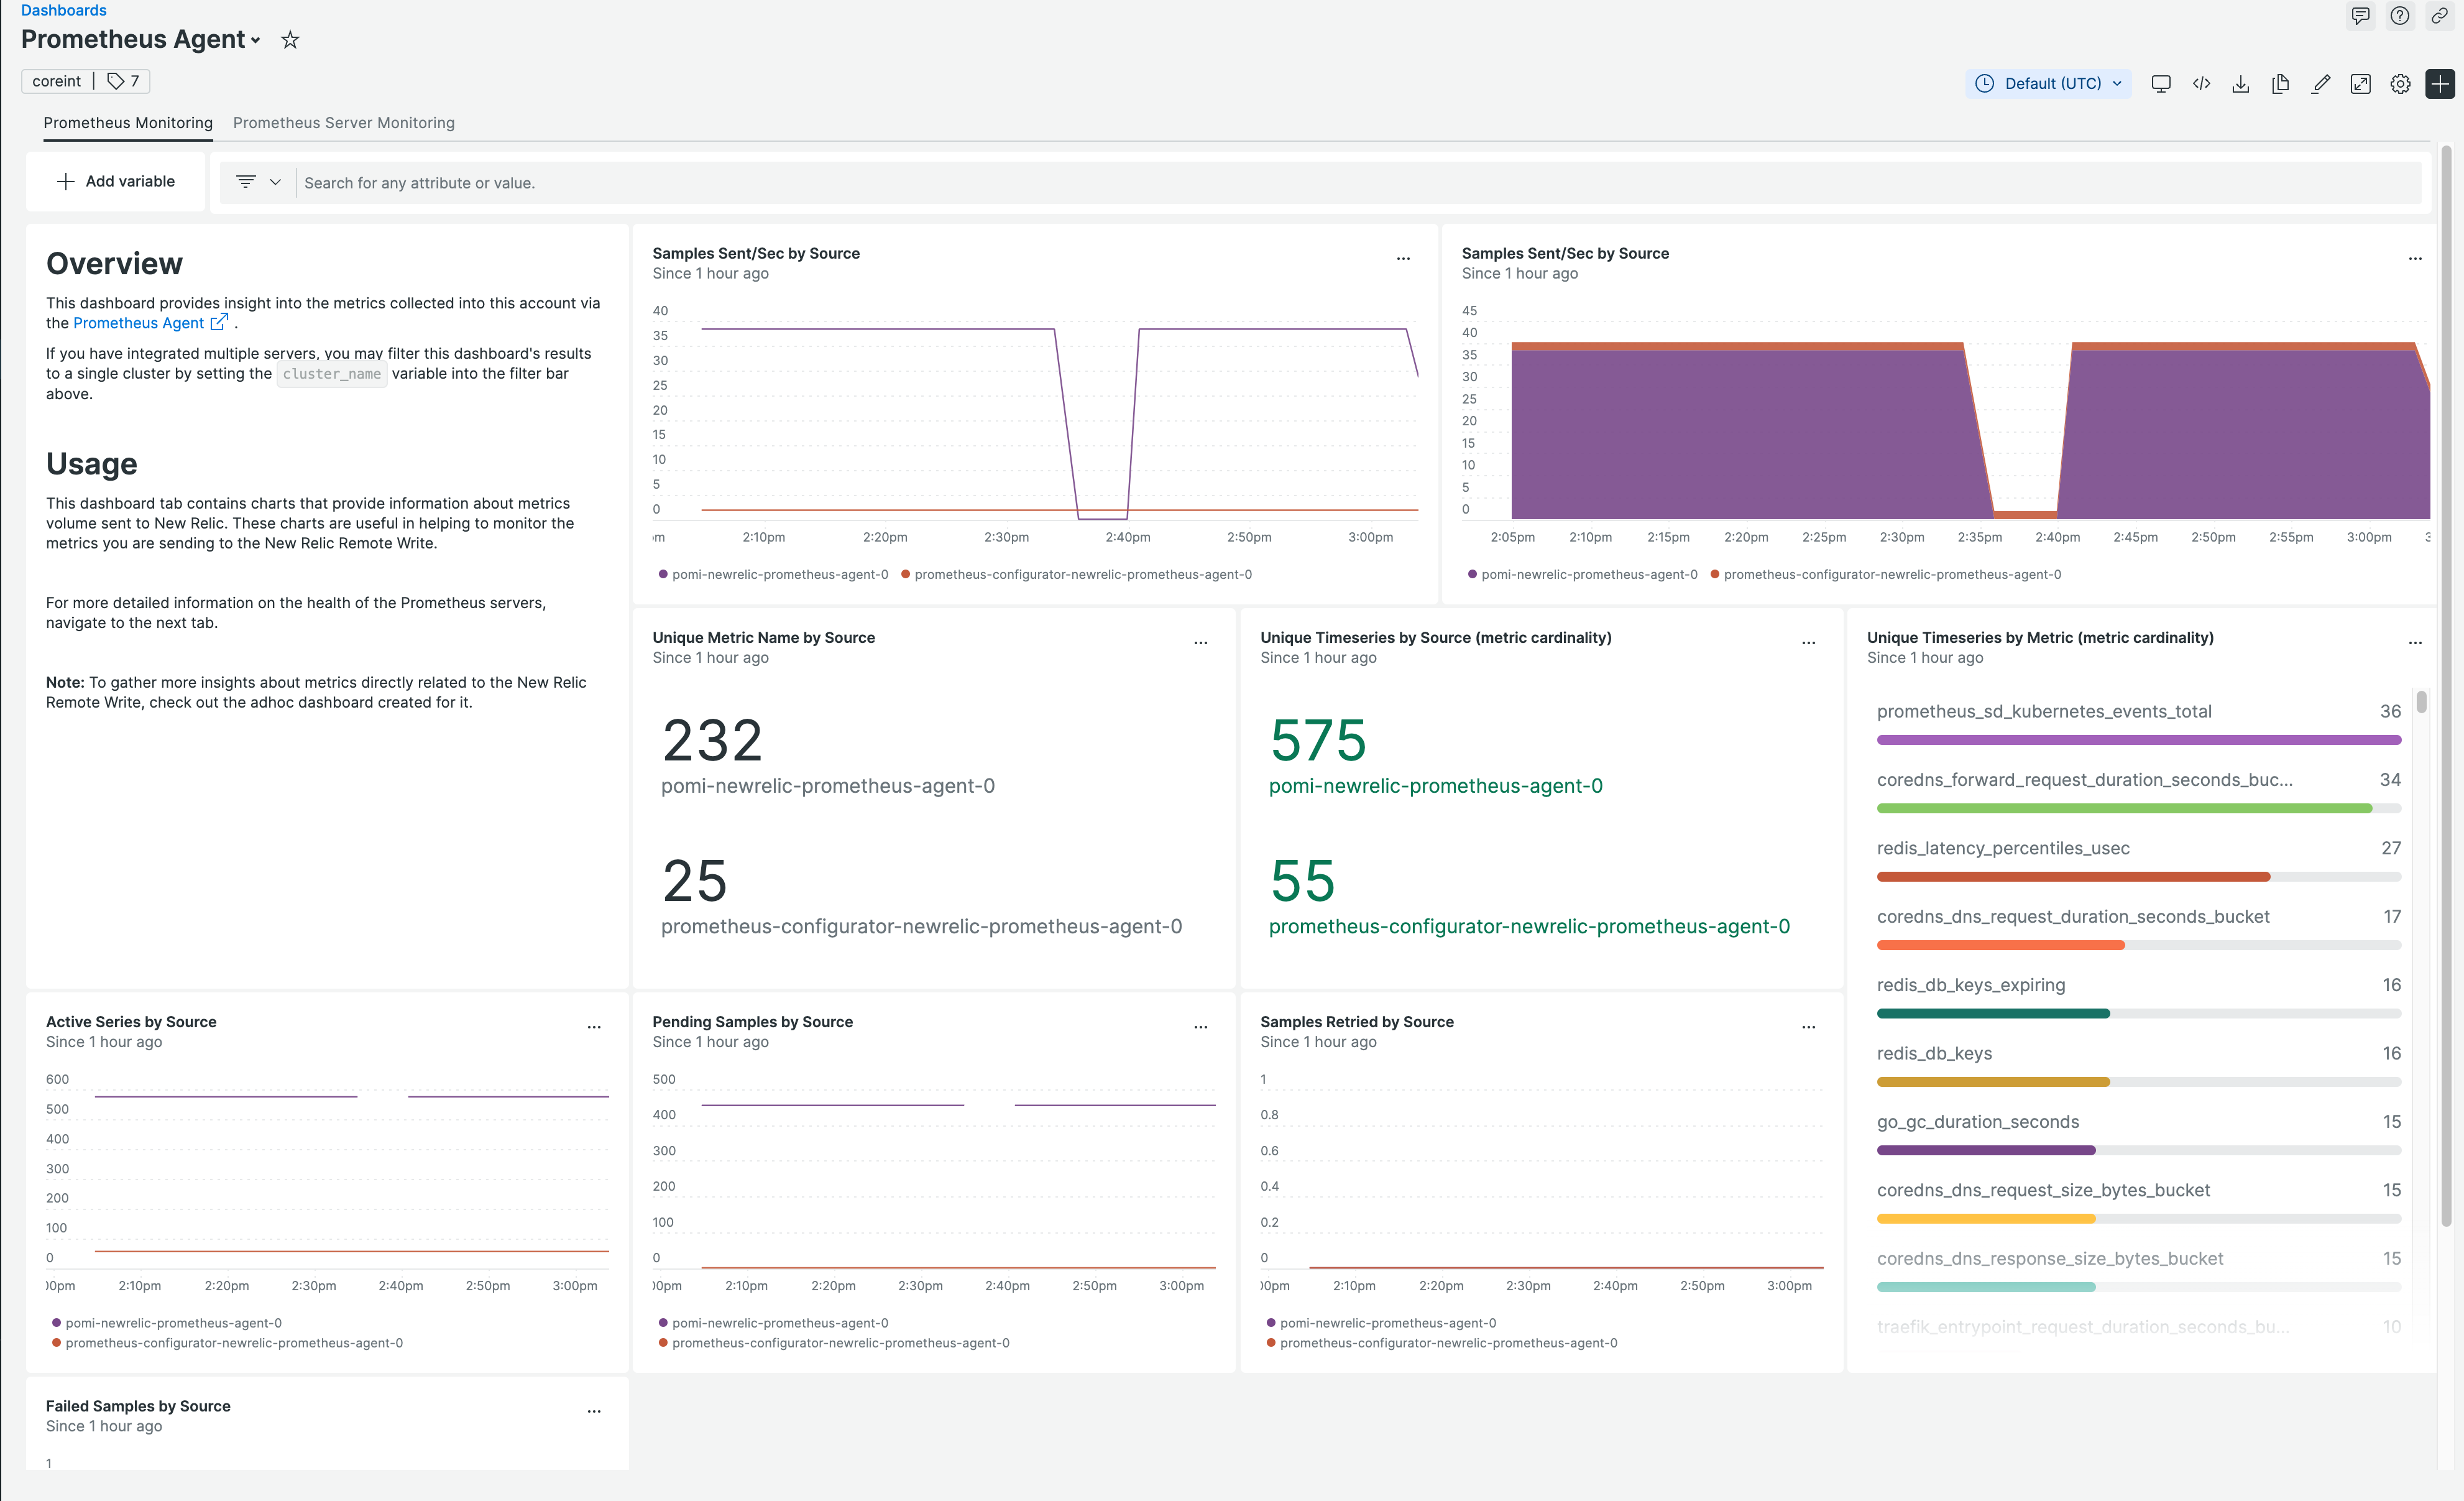Click the page vertical scrollbar
Image resolution: width=2464 pixels, height=1501 pixels.
[2446, 686]
